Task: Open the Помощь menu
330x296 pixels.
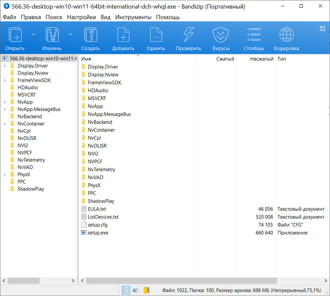Action: (168, 17)
